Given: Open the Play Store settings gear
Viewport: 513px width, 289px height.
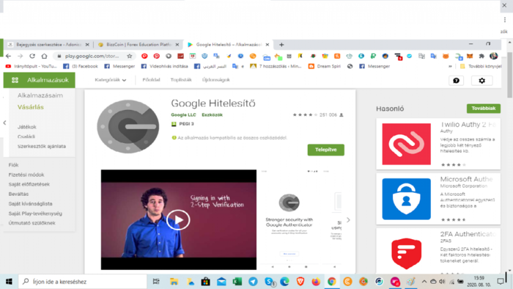Looking at the screenshot, I should point(482,81).
